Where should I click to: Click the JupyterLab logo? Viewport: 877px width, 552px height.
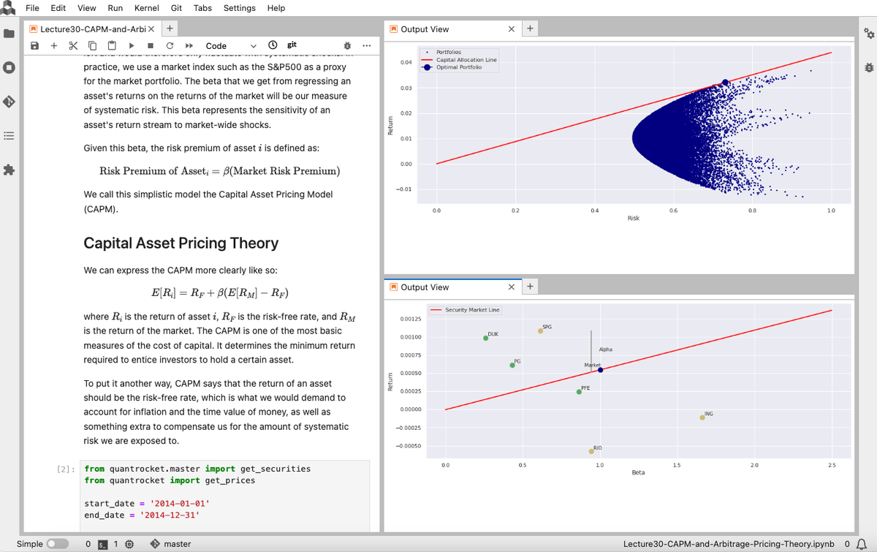[9, 8]
